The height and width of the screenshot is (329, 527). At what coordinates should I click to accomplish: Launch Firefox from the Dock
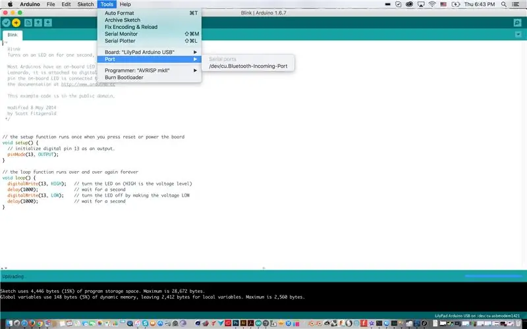[32, 323]
